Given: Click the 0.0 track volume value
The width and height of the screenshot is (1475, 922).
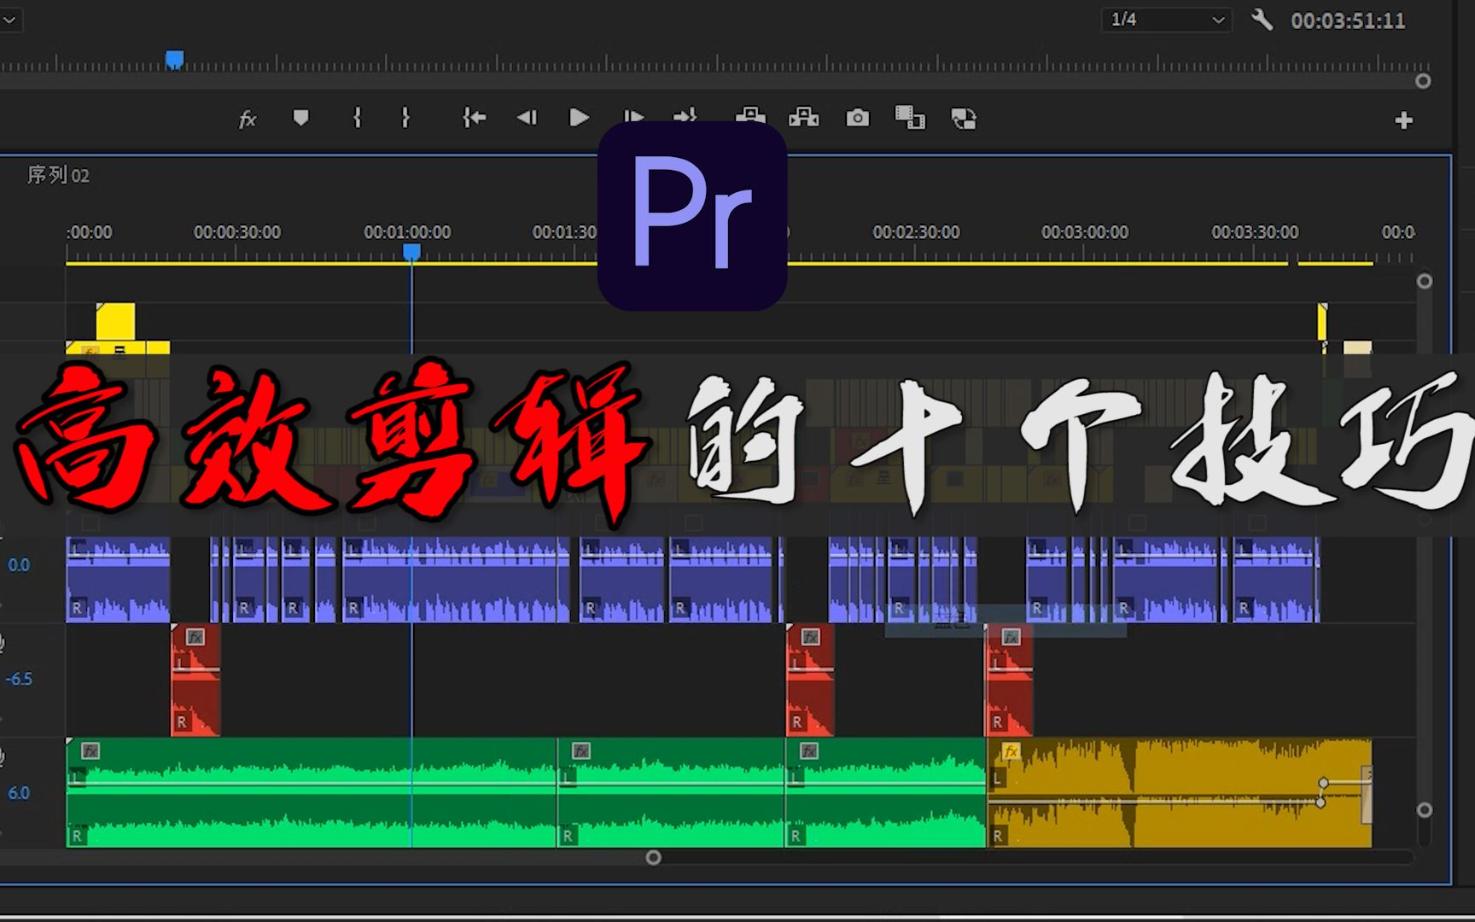Looking at the screenshot, I should tap(19, 564).
